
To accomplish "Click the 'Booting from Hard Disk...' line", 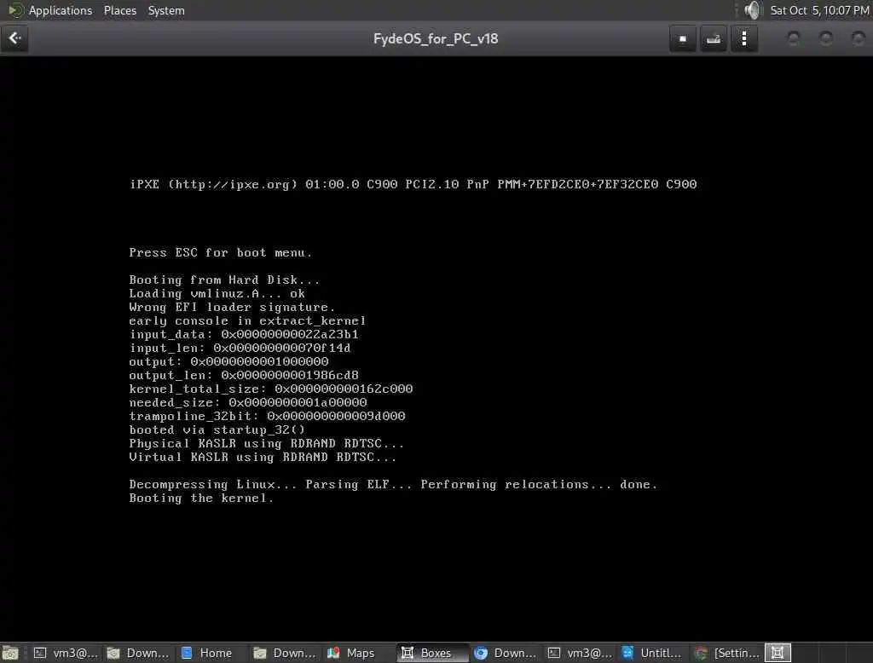I will coord(224,280).
